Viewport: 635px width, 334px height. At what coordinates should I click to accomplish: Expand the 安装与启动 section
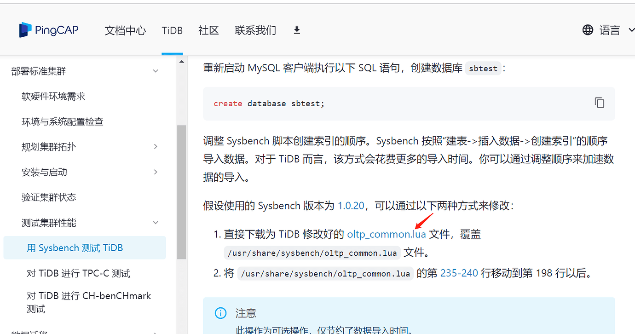156,172
